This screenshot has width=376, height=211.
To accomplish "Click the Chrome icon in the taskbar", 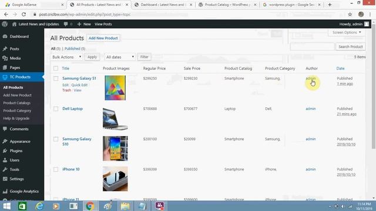I will tap(90, 206).
